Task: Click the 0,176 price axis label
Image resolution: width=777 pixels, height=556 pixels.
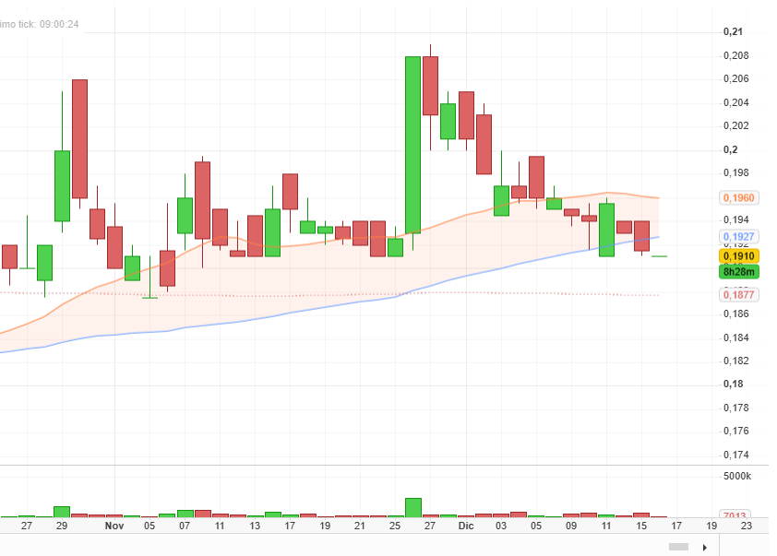Action: [735, 432]
